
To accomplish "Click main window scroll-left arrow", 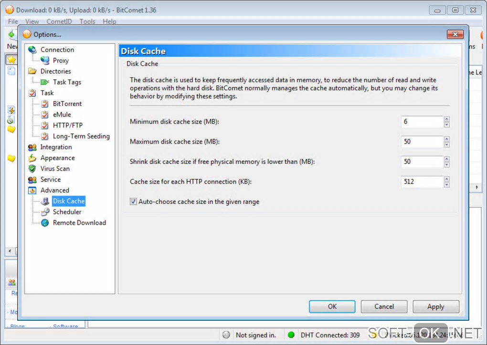I will [10, 251].
